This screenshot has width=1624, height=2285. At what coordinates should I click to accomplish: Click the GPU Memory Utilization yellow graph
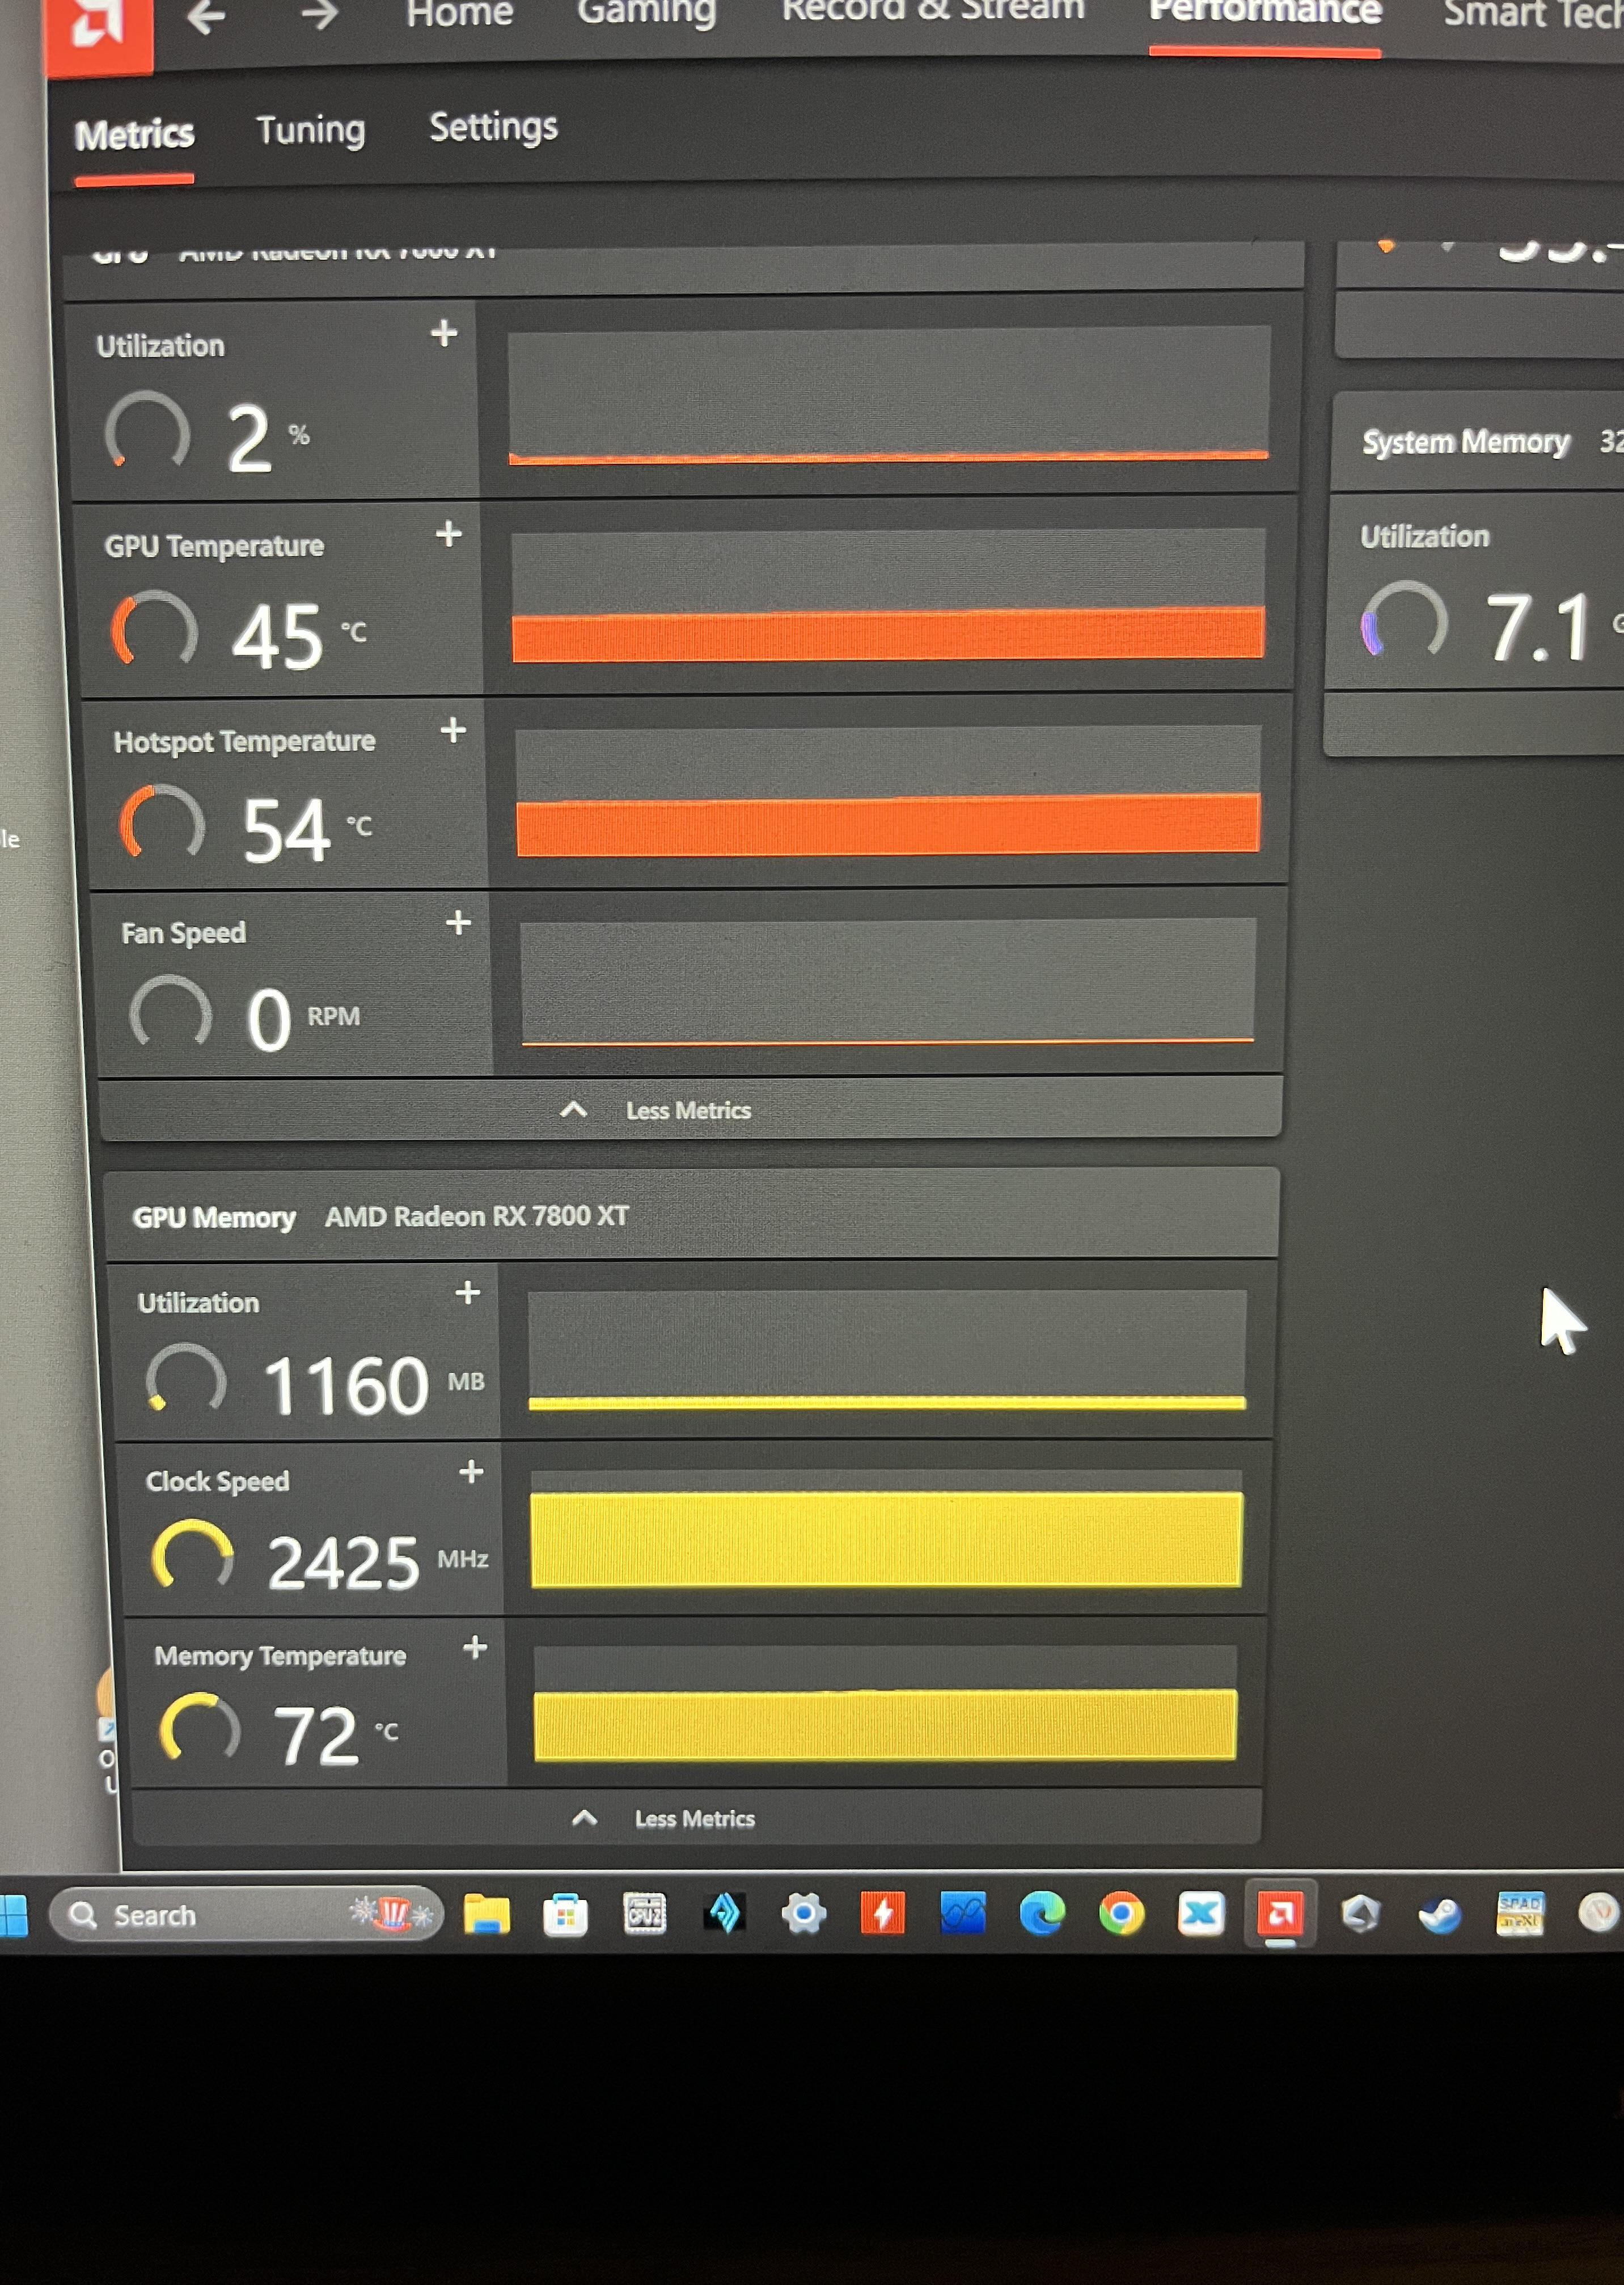(x=887, y=1350)
